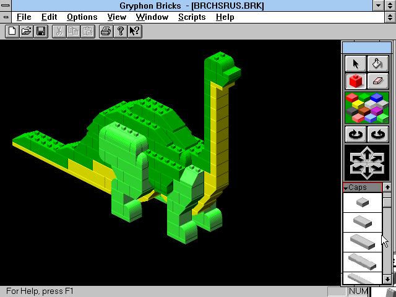Print the model using the printer icon

point(106,32)
